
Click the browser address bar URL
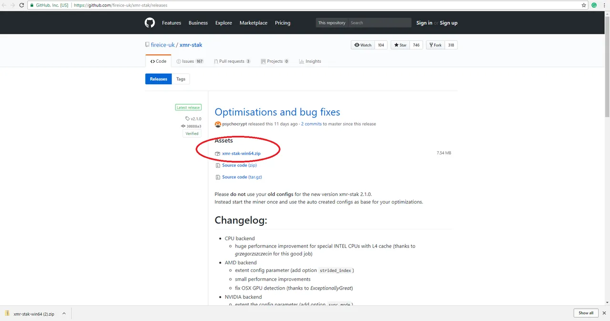[120, 5]
